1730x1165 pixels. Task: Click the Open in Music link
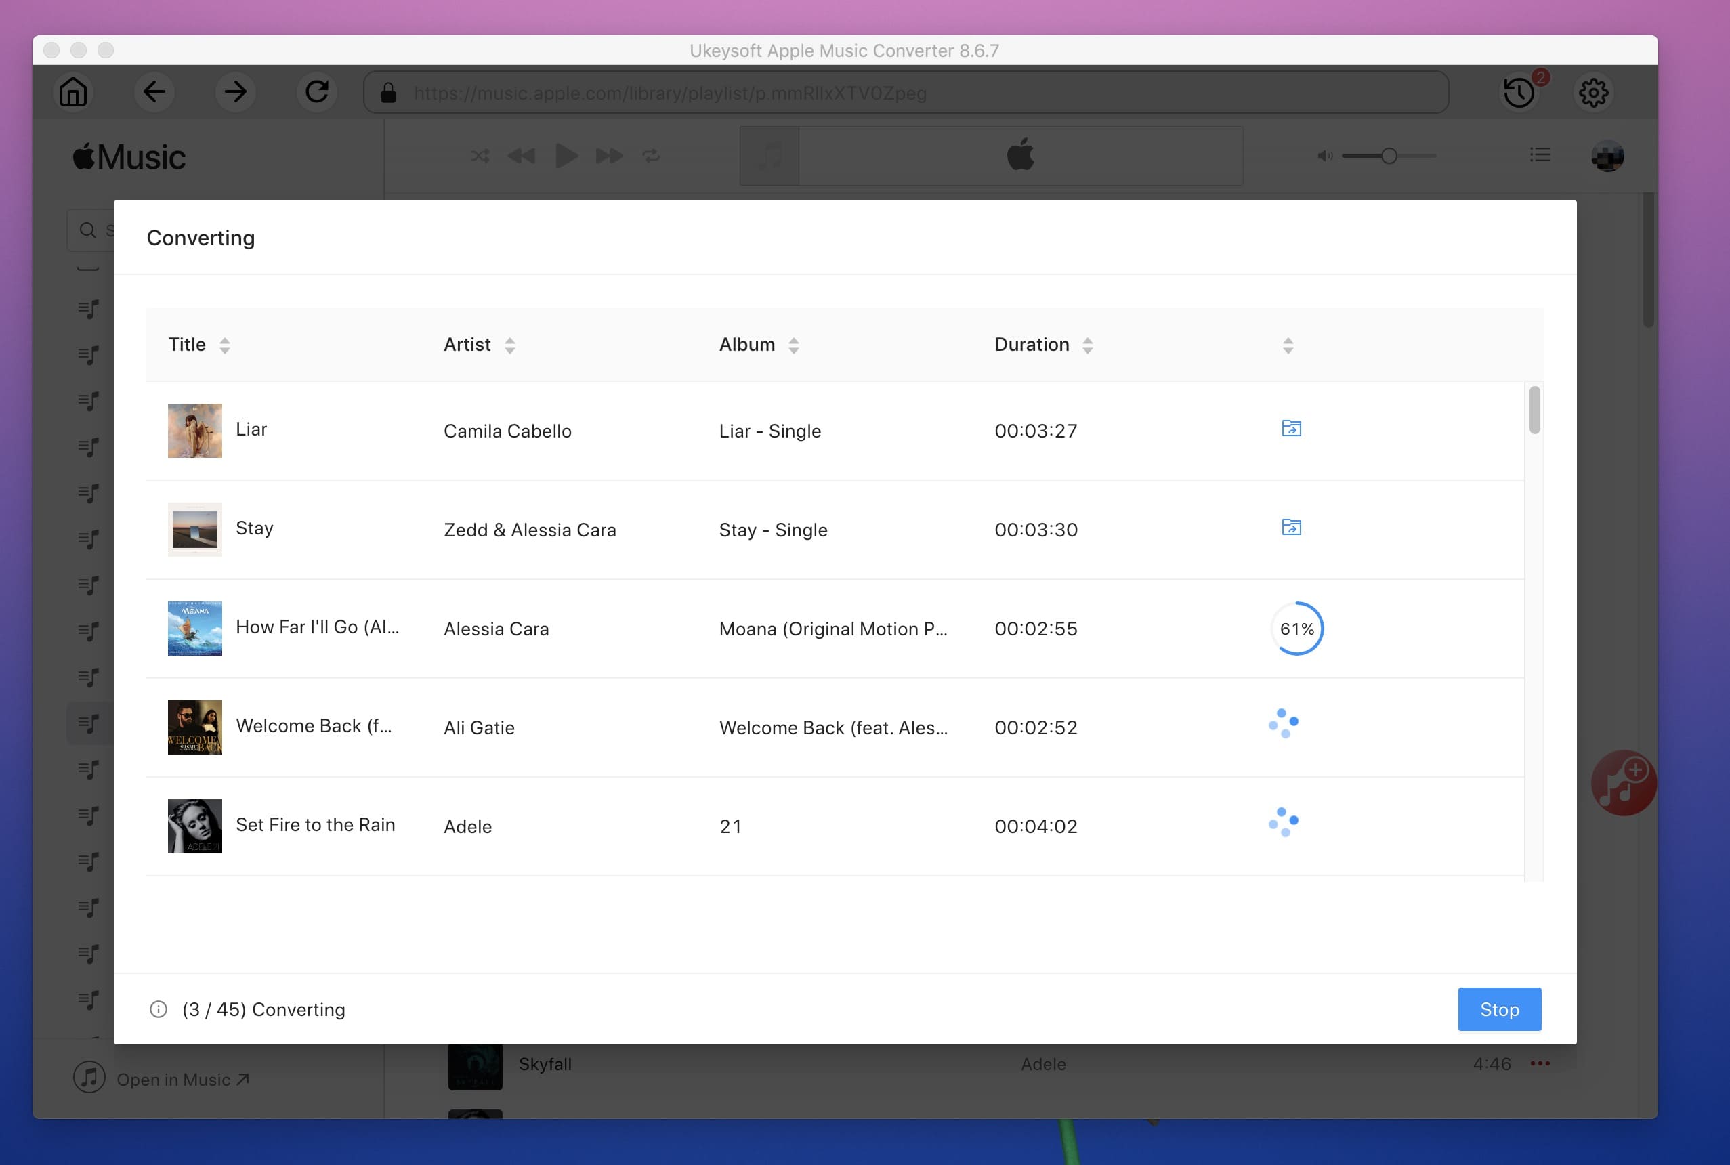[182, 1079]
